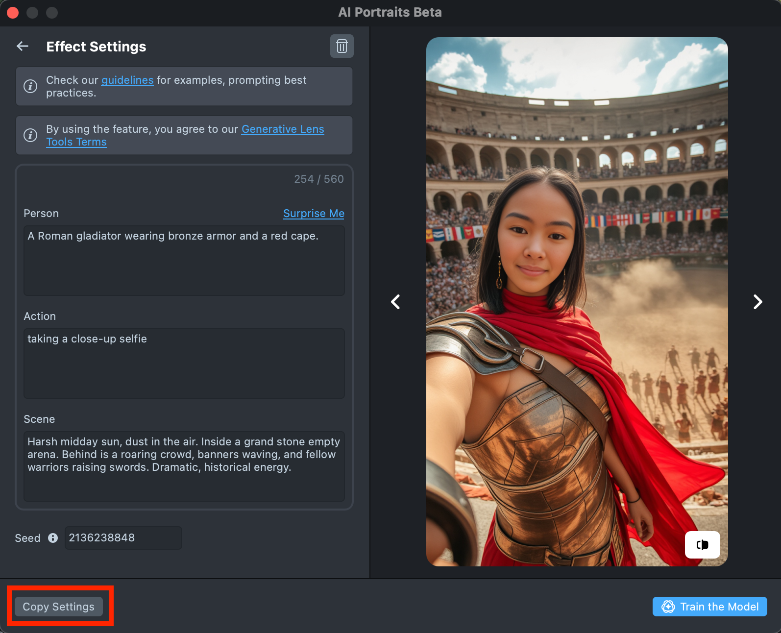Open the guidelines link
Image resolution: width=781 pixels, height=633 pixels.
pos(127,80)
